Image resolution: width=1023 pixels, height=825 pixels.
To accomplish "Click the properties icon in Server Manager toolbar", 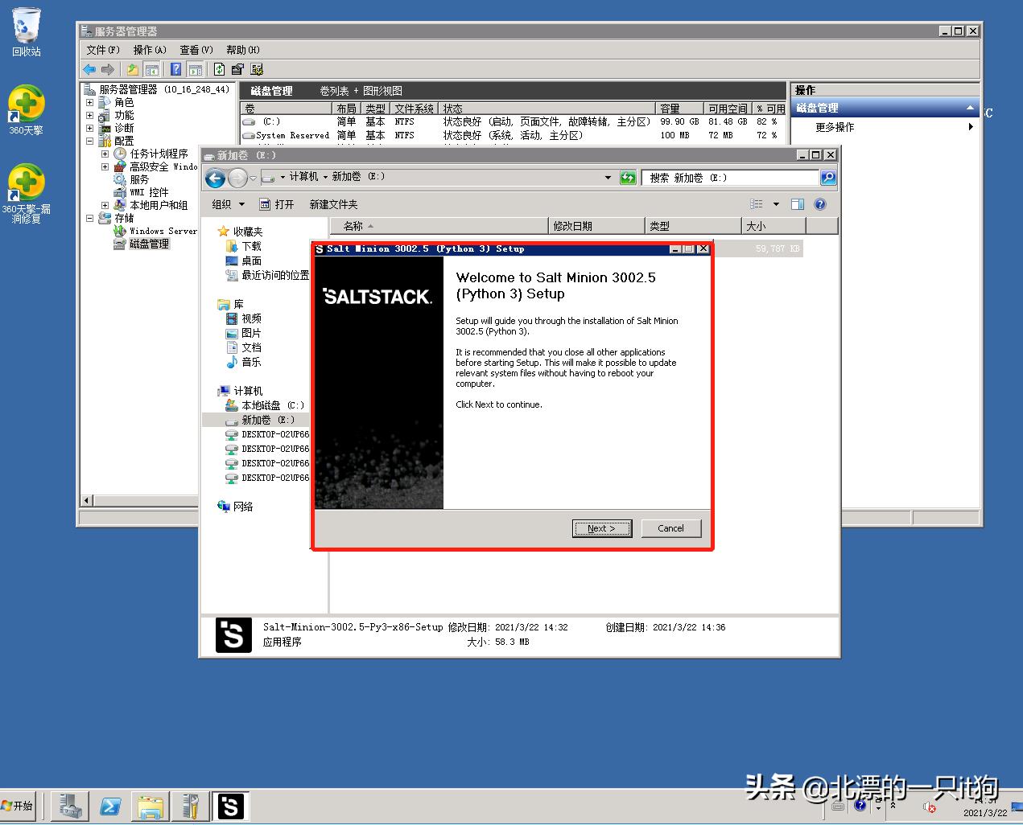I will tap(237, 69).
